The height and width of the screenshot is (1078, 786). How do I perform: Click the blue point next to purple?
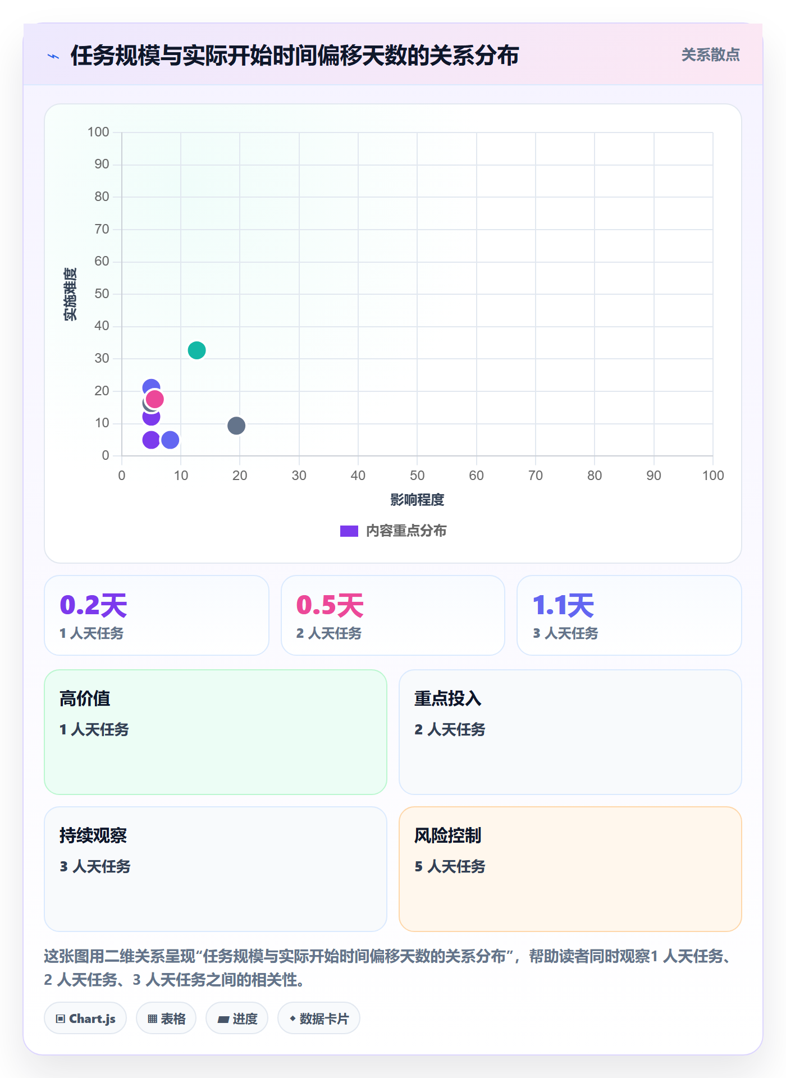pyautogui.click(x=170, y=440)
